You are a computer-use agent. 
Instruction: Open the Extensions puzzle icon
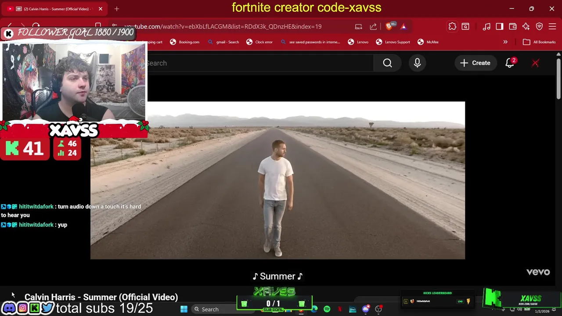[x=452, y=27]
